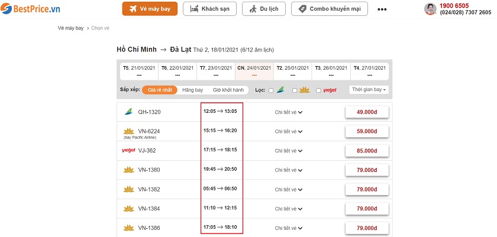Image resolution: width=497 pixels, height=237 pixels.
Task: Sort by Giờ khởi hành
Action: [x=228, y=90]
